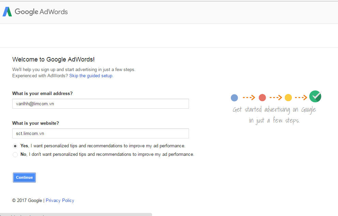Click the red step circle
The image size is (338, 216).
coord(262,98)
